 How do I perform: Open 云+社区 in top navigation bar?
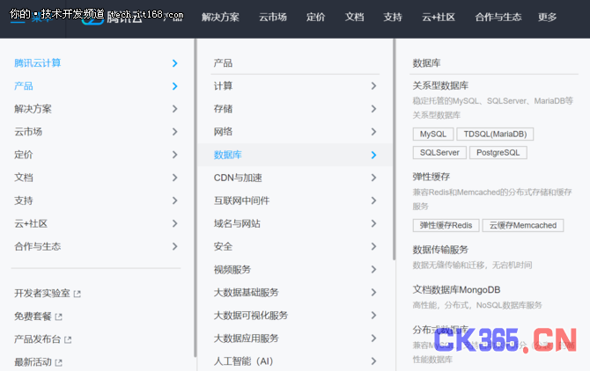(x=439, y=17)
